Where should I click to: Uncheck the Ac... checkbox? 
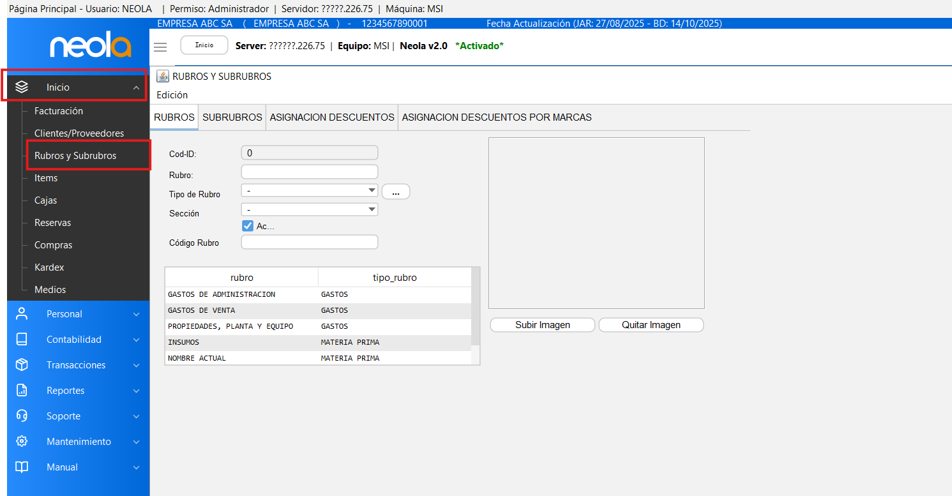[248, 226]
